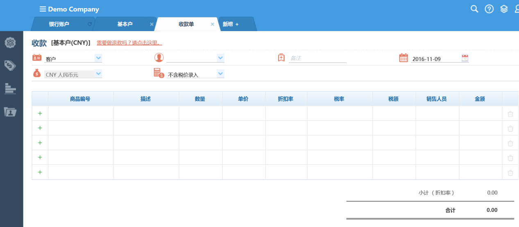The width and height of the screenshot is (519, 227).
Task: Click the 税额 column header
Action: coord(394,99)
